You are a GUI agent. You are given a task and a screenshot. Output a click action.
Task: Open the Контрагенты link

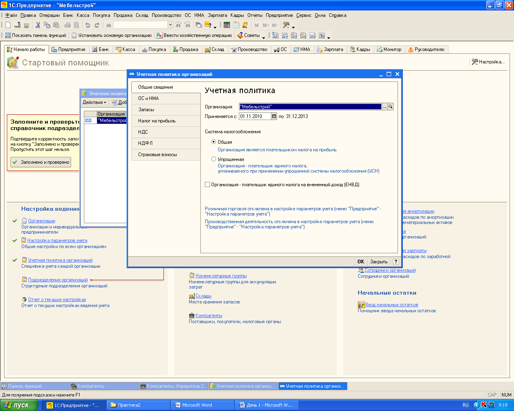(x=209, y=315)
